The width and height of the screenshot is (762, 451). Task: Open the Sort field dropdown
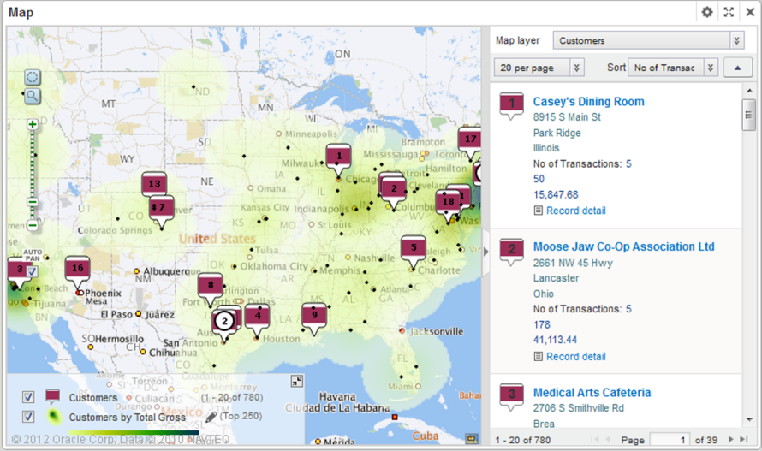[x=673, y=68]
